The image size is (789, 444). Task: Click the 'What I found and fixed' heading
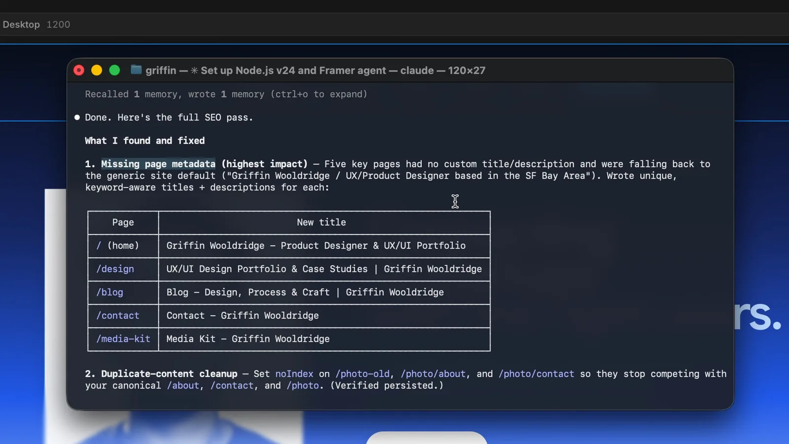click(144, 141)
